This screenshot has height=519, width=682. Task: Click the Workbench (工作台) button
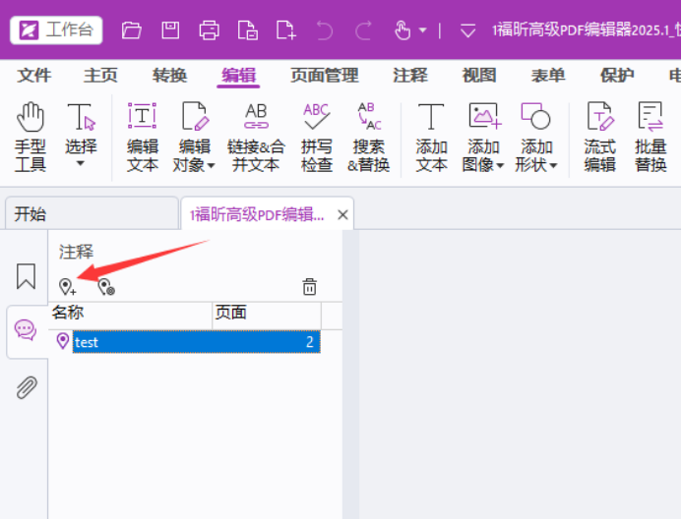(x=56, y=30)
